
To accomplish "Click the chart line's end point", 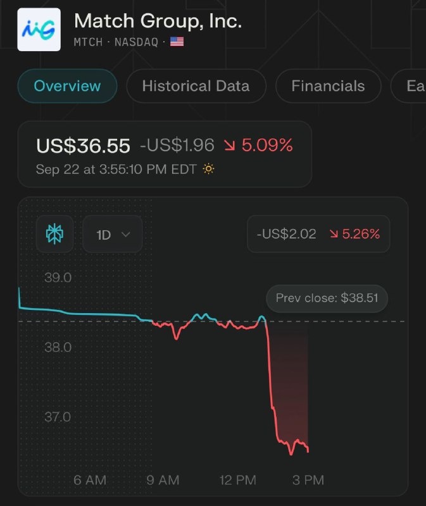I will [x=308, y=451].
